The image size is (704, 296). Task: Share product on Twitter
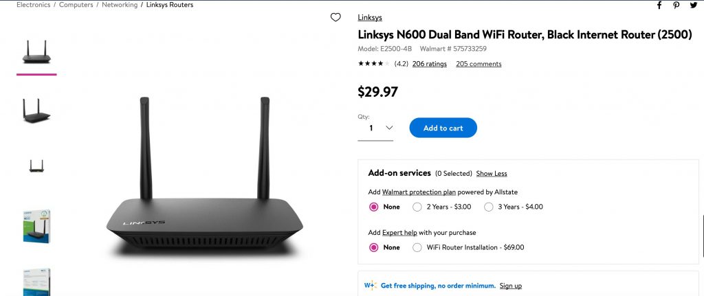[693, 5]
